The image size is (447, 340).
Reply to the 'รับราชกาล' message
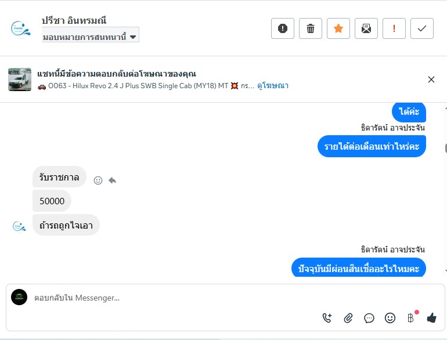pyautogui.click(x=112, y=180)
